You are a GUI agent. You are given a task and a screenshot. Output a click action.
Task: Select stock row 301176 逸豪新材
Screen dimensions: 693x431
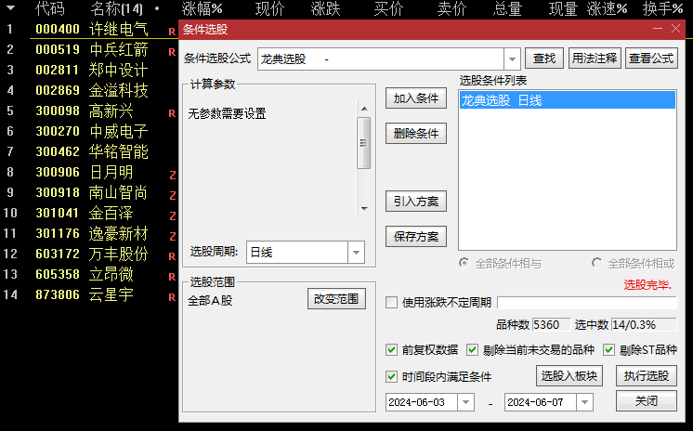[x=89, y=233]
